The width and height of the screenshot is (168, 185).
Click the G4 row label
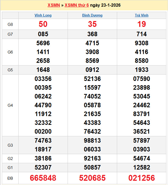tap(10, 105)
